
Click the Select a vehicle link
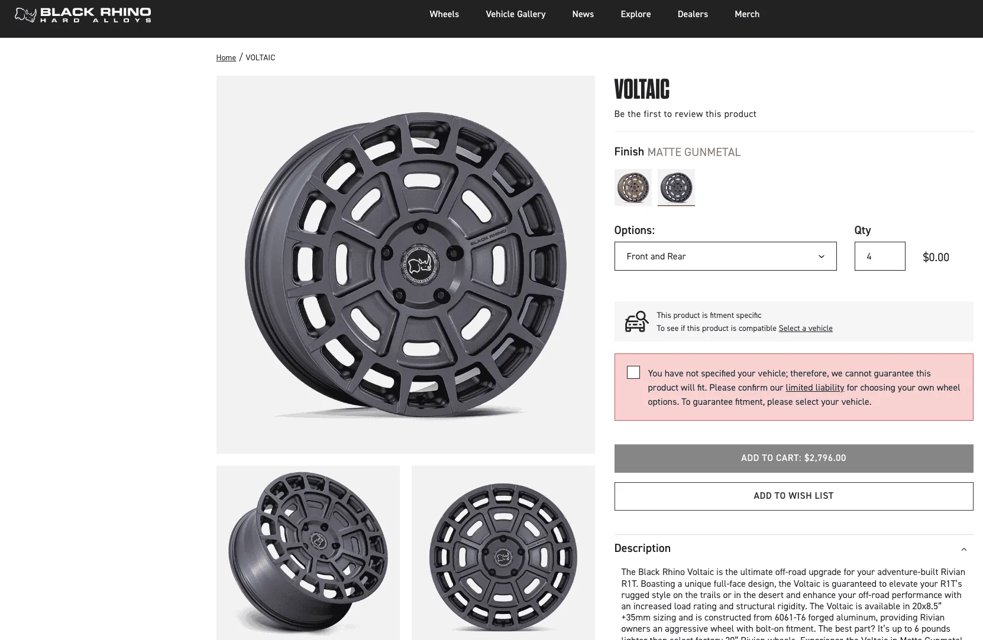coord(806,328)
